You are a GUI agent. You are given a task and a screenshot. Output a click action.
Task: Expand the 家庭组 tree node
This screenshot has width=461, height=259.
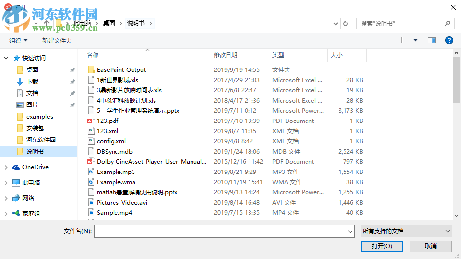click(6, 214)
